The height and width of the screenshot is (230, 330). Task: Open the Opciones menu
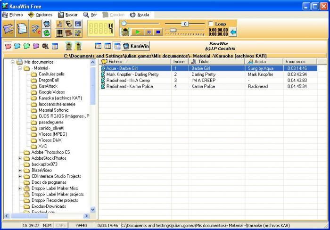[x=41, y=15]
